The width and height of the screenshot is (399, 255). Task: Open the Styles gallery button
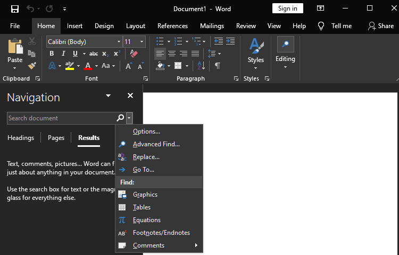pos(256,54)
